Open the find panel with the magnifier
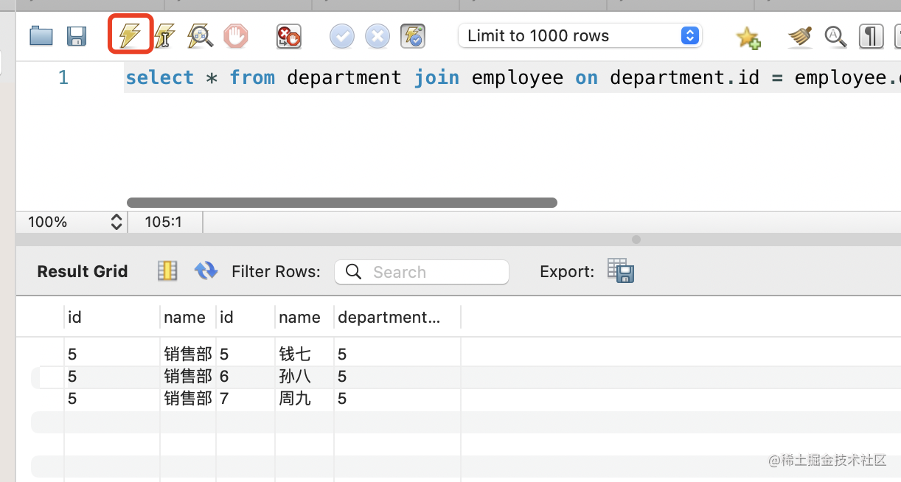Image resolution: width=901 pixels, height=482 pixels. point(835,35)
